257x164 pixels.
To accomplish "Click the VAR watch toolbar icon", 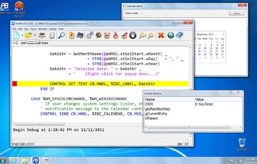I will coord(151,35).
